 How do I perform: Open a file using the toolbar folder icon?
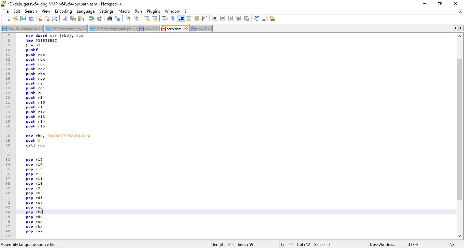tap(15, 19)
